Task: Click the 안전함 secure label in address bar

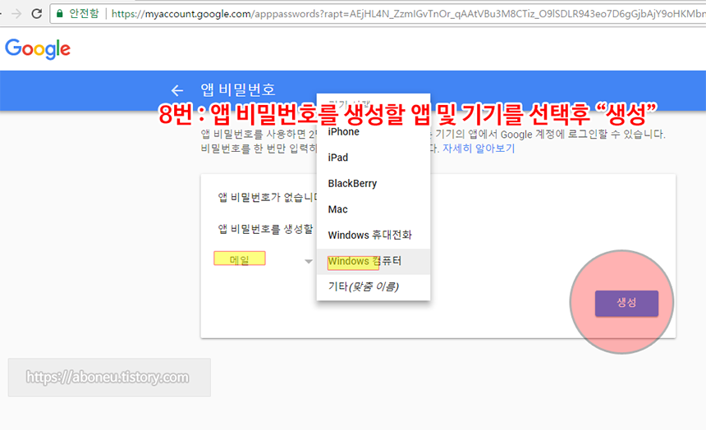Action: tap(84, 13)
